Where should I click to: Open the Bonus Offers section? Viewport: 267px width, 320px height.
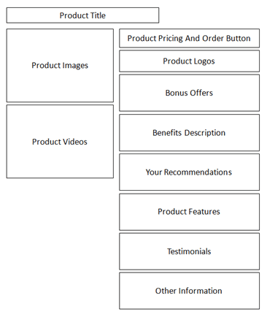pyautogui.click(x=189, y=93)
